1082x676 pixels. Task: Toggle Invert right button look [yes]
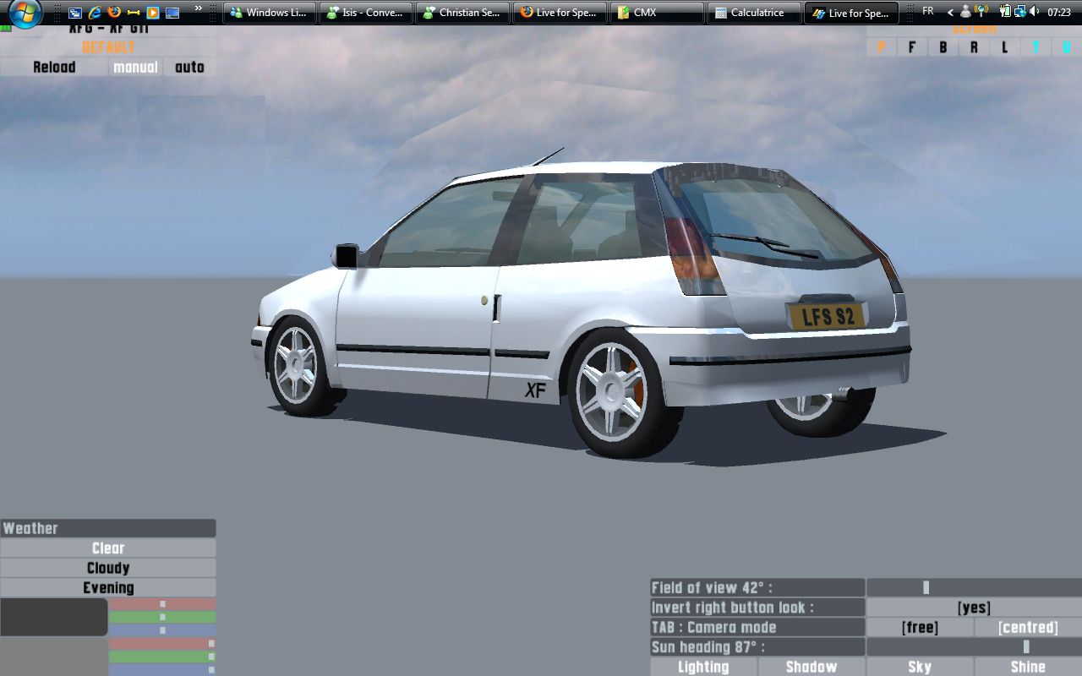[975, 608]
